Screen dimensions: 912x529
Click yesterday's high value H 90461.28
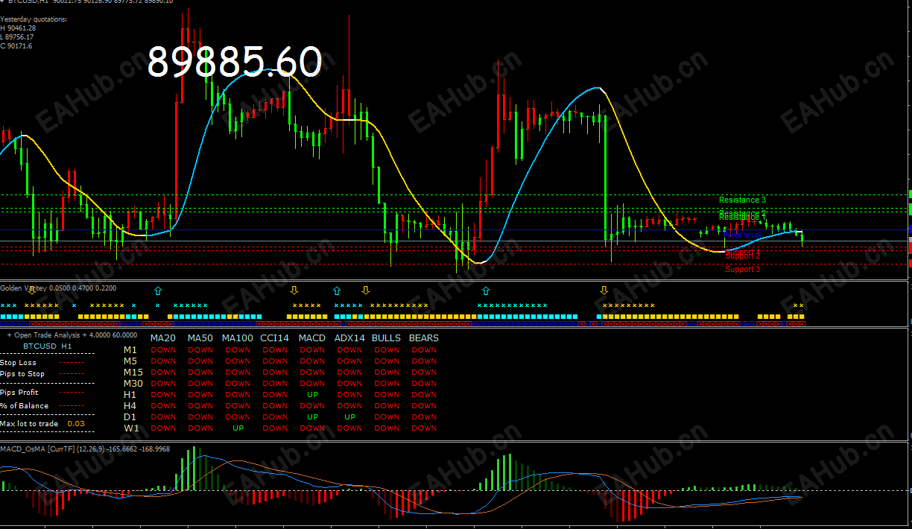19,28
